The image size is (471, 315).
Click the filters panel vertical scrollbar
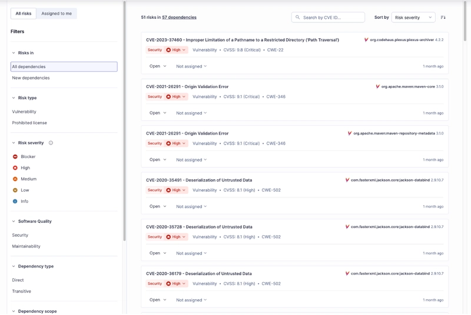124,118
